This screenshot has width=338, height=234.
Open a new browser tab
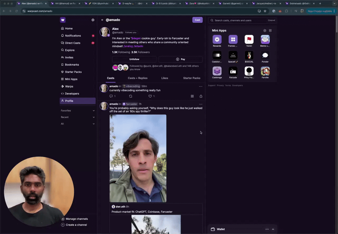tap(320, 3)
